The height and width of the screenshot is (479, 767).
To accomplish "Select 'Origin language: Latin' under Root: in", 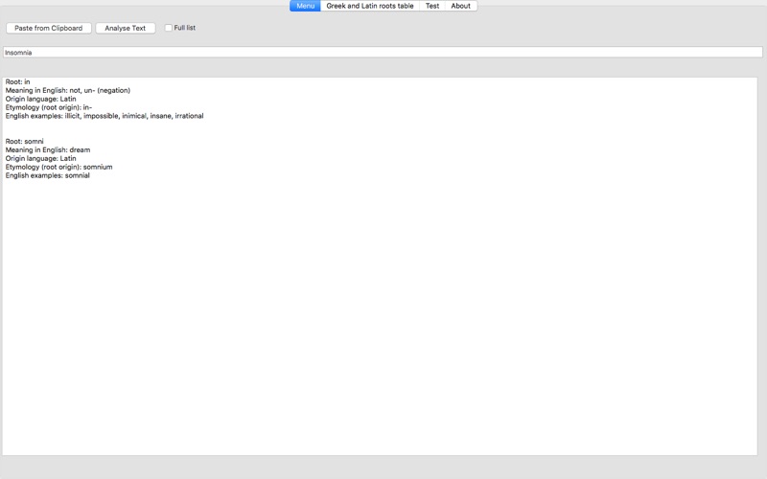I will pyautogui.click(x=40, y=99).
